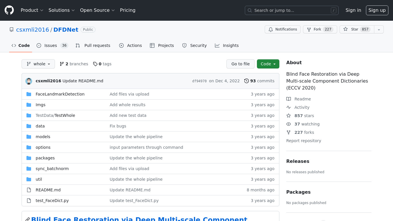Screen dimensions: 393x221
Task: Click the Packages heading link
Action: click(x=298, y=192)
